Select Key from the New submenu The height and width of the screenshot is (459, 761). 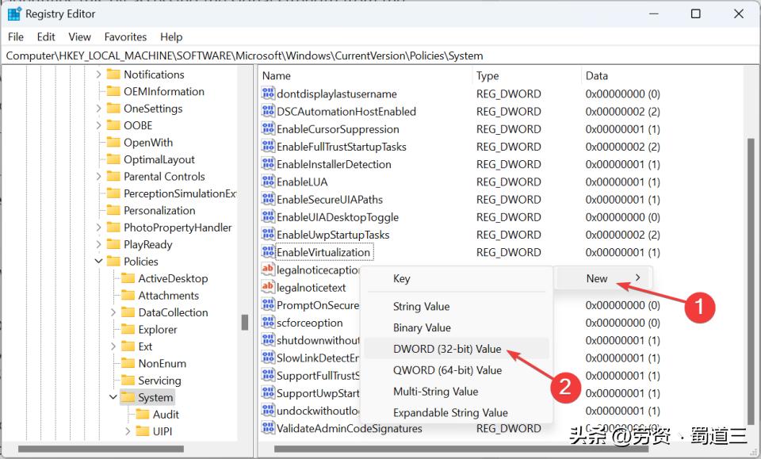point(401,278)
